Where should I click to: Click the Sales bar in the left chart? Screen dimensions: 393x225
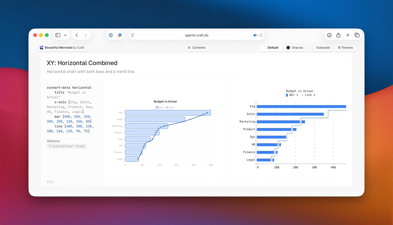coord(155,119)
